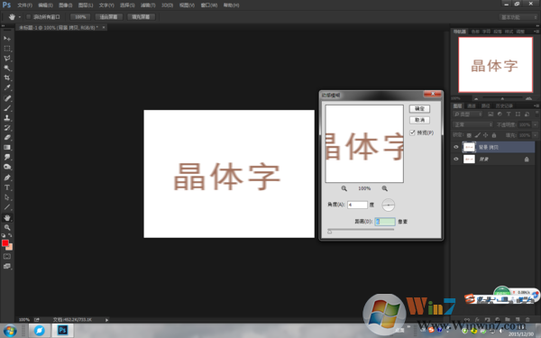The height and width of the screenshot is (338, 541).
Task: Open Hand tool preset picker arrow
Action: (x=20, y=17)
